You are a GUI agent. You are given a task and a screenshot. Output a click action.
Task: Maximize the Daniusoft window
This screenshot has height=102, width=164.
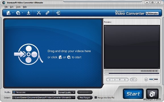coord(153,3)
